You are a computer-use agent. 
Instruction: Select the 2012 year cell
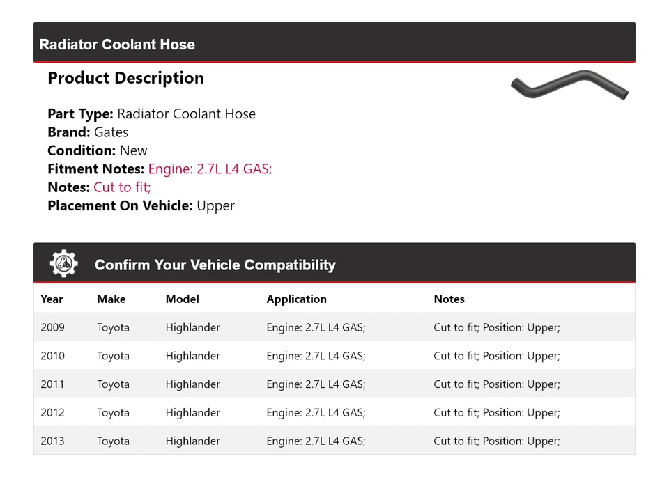point(52,412)
